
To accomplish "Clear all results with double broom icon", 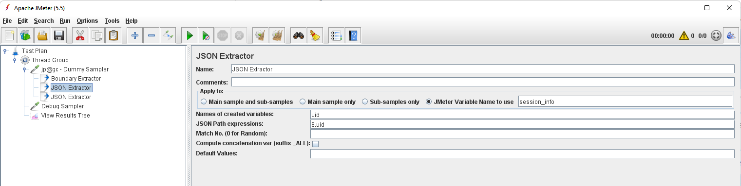I will point(277,35).
